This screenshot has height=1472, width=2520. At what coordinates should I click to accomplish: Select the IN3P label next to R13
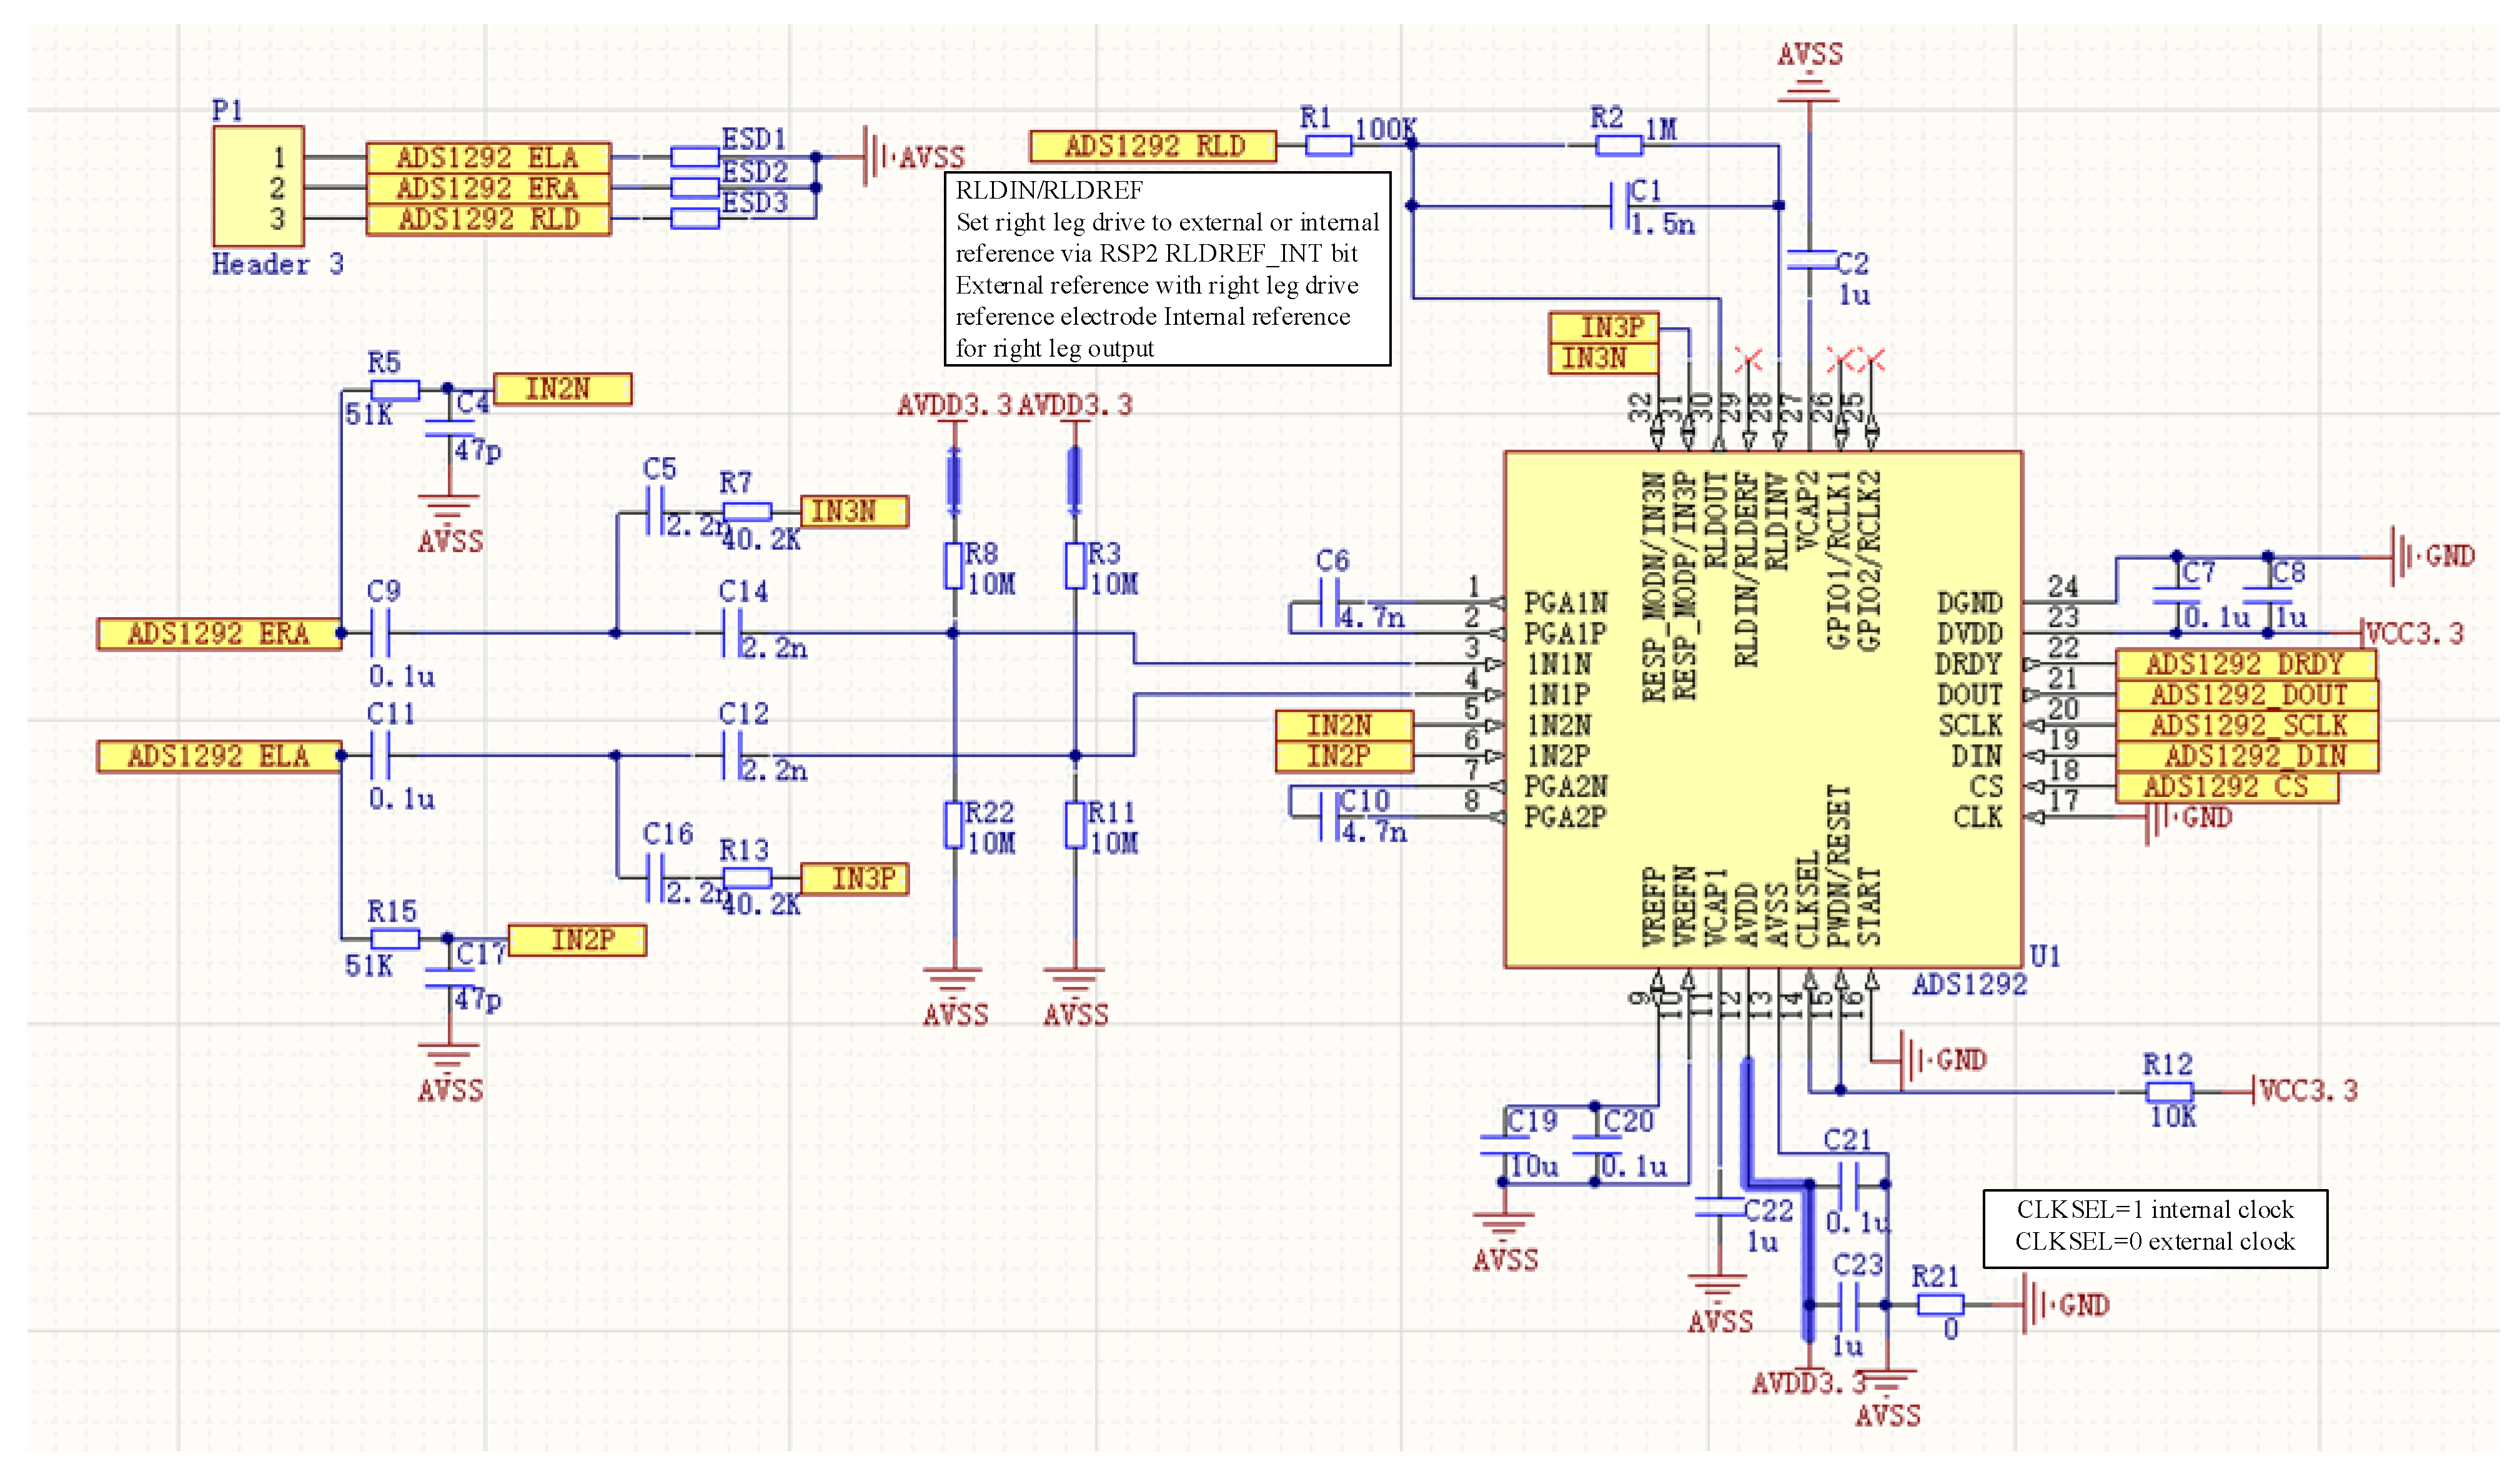point(855,879)
